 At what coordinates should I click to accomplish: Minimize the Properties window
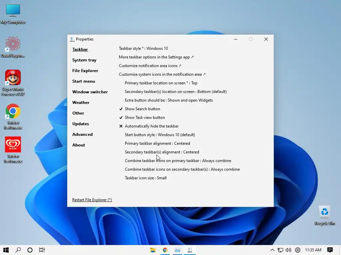click(236, 39)
